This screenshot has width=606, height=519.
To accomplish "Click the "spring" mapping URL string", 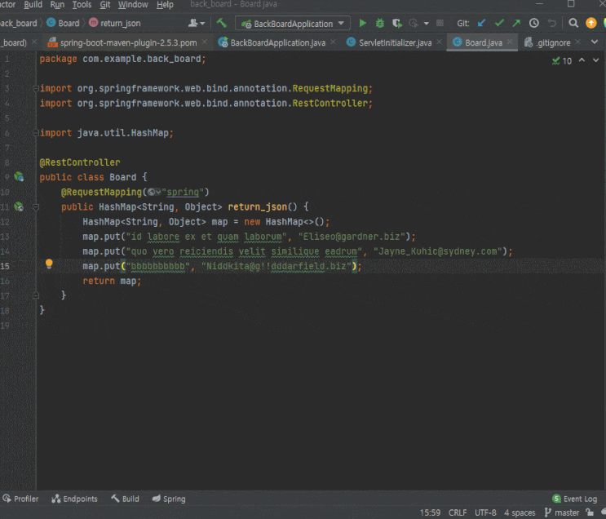I will [x=183, y=193].
